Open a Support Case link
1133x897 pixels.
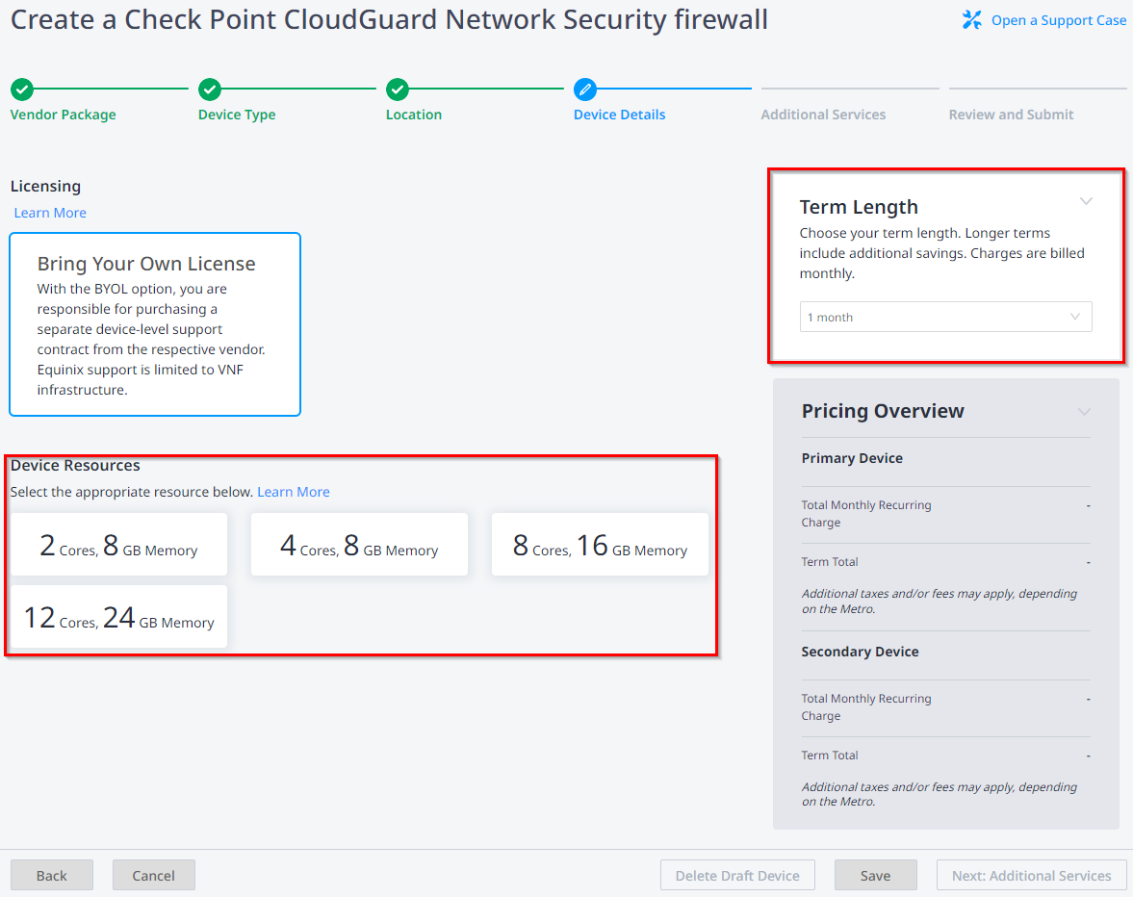1058,20
